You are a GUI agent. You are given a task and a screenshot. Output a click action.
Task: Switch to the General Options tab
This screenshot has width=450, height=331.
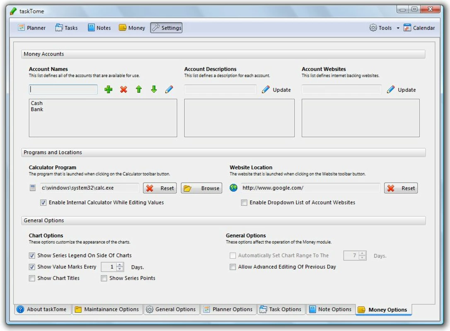pos(171,309)
